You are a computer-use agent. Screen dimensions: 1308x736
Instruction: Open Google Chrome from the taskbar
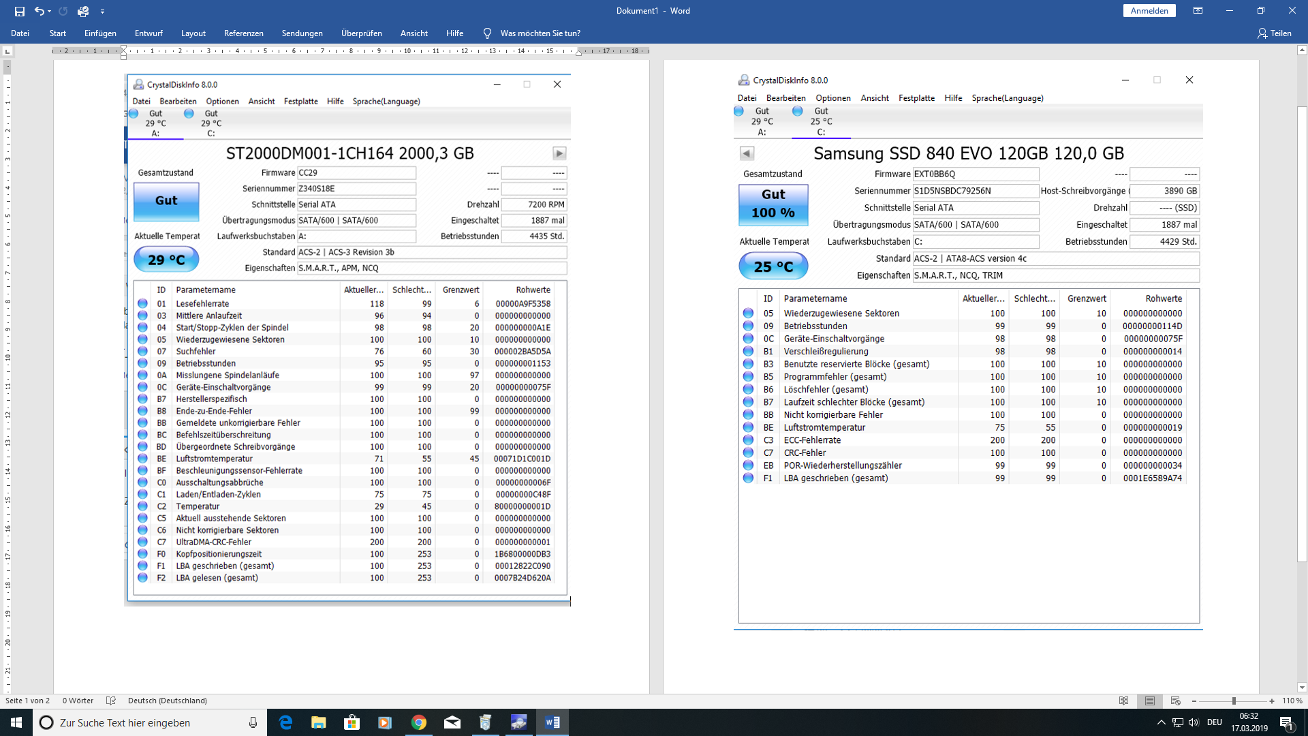coord(419,722)
